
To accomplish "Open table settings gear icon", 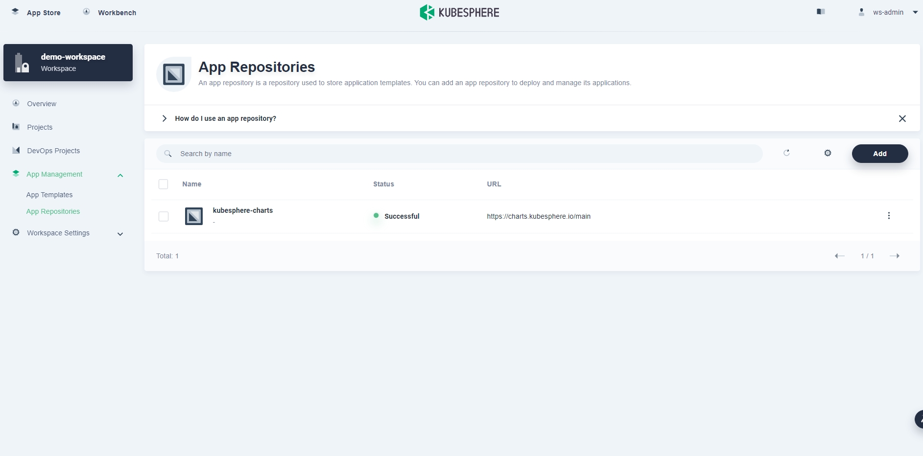I will (x=828, y=153).
